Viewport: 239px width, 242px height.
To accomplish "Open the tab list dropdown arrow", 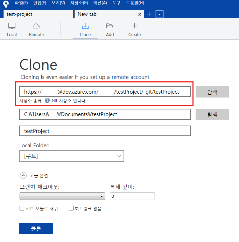I will (x=160, y=14).
